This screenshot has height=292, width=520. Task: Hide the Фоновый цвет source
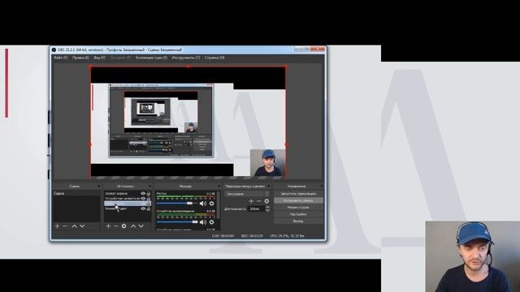[x=143, y=208]
